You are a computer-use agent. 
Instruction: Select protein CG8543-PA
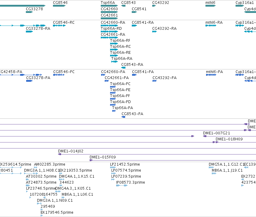132,114
